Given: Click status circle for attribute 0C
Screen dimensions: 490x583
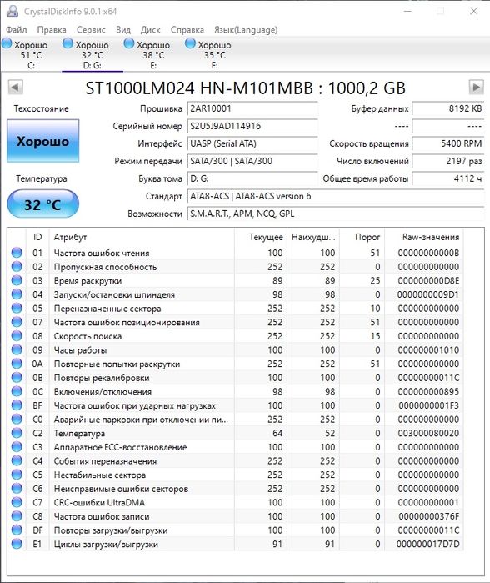Looking at the screenshot, I should point(17,391).
